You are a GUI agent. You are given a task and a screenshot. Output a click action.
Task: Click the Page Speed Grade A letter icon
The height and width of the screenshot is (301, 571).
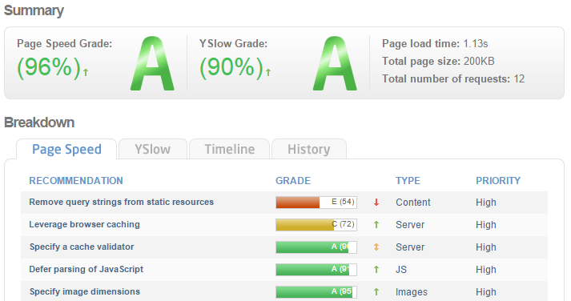[x=152, y=63]
